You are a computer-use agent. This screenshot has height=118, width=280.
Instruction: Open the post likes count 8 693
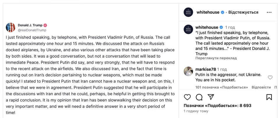click(x=218, y=105)
